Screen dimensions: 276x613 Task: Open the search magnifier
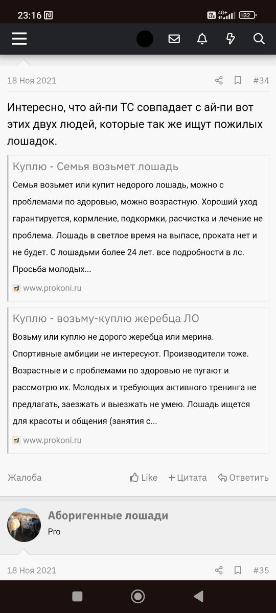click(259, 39)
